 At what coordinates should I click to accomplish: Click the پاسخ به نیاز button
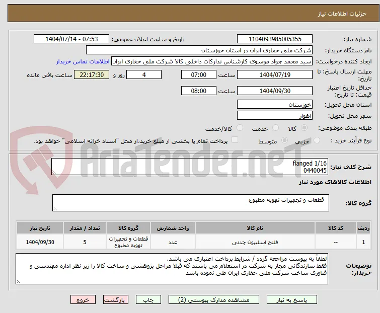click(x=292, y=300)
